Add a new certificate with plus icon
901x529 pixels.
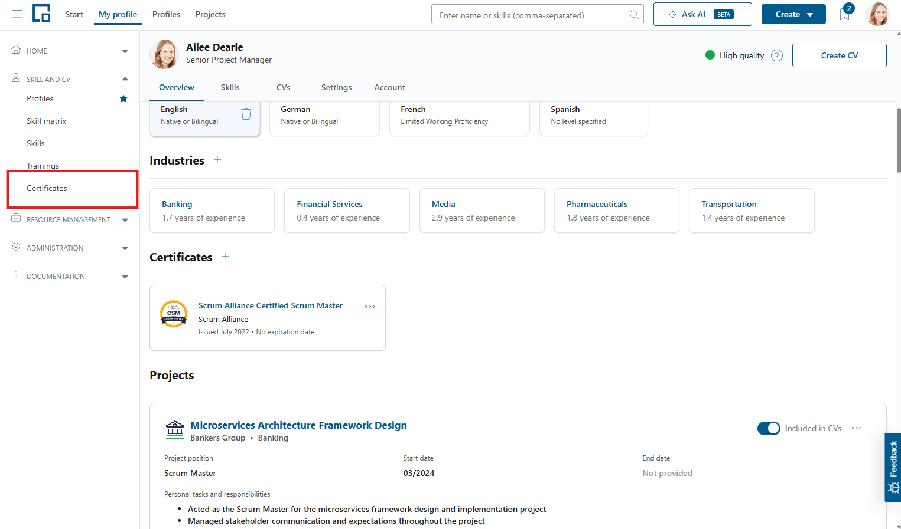(x=226, y=257)
